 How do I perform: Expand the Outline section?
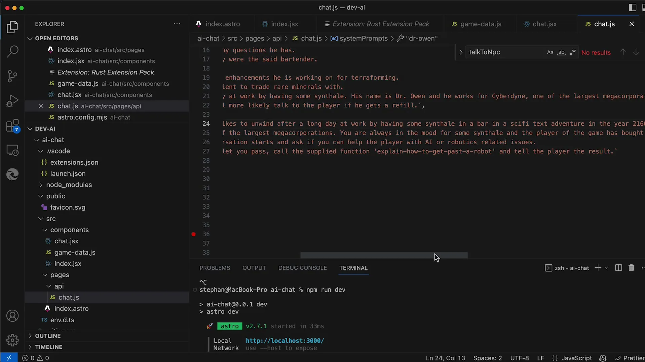30,336
